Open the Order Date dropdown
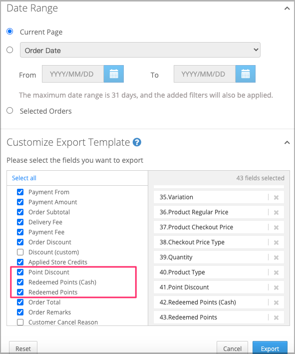 coord(140,50)
